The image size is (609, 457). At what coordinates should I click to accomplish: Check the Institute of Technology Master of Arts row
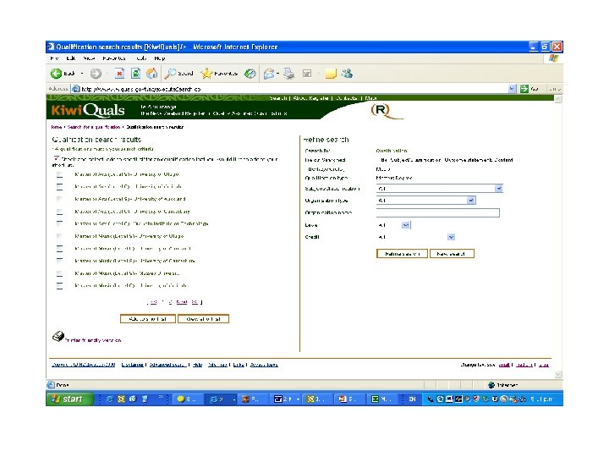coord(59,223)
